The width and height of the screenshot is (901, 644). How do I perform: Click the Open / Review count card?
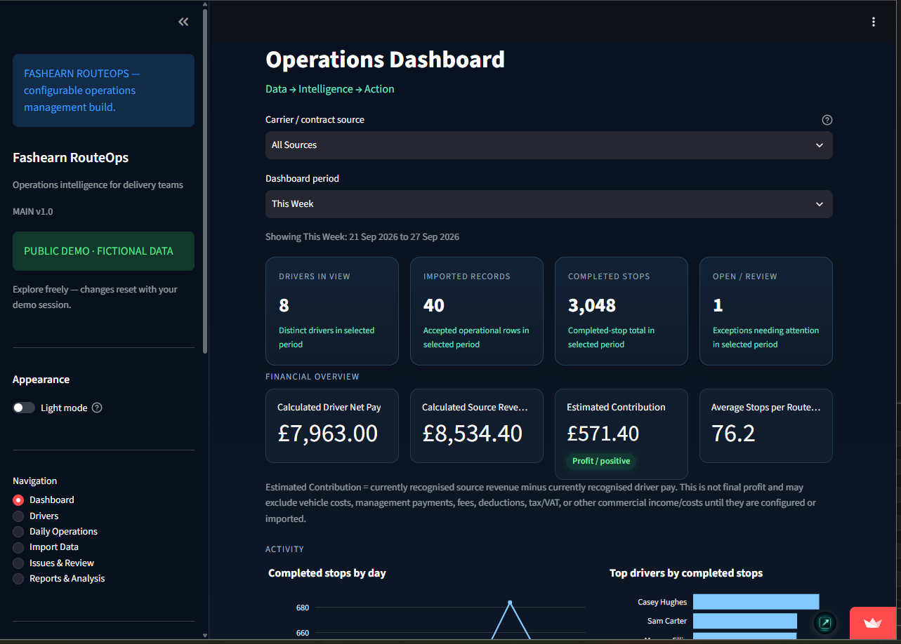coord(766,311)
